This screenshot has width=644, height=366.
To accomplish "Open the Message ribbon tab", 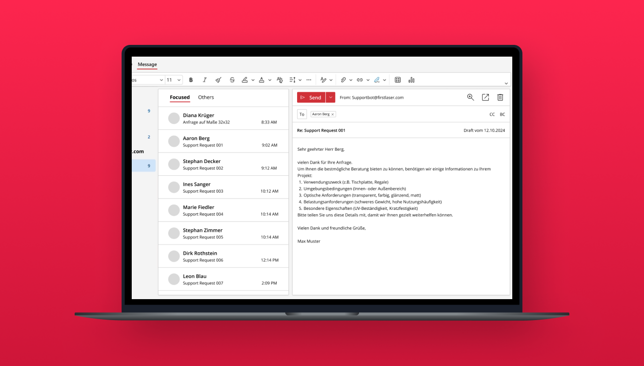I will click(x=147, y=64).
